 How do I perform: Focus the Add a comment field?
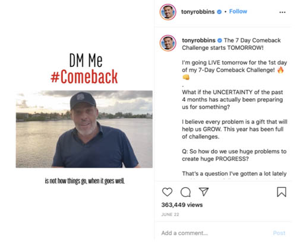tap(215, 233)
